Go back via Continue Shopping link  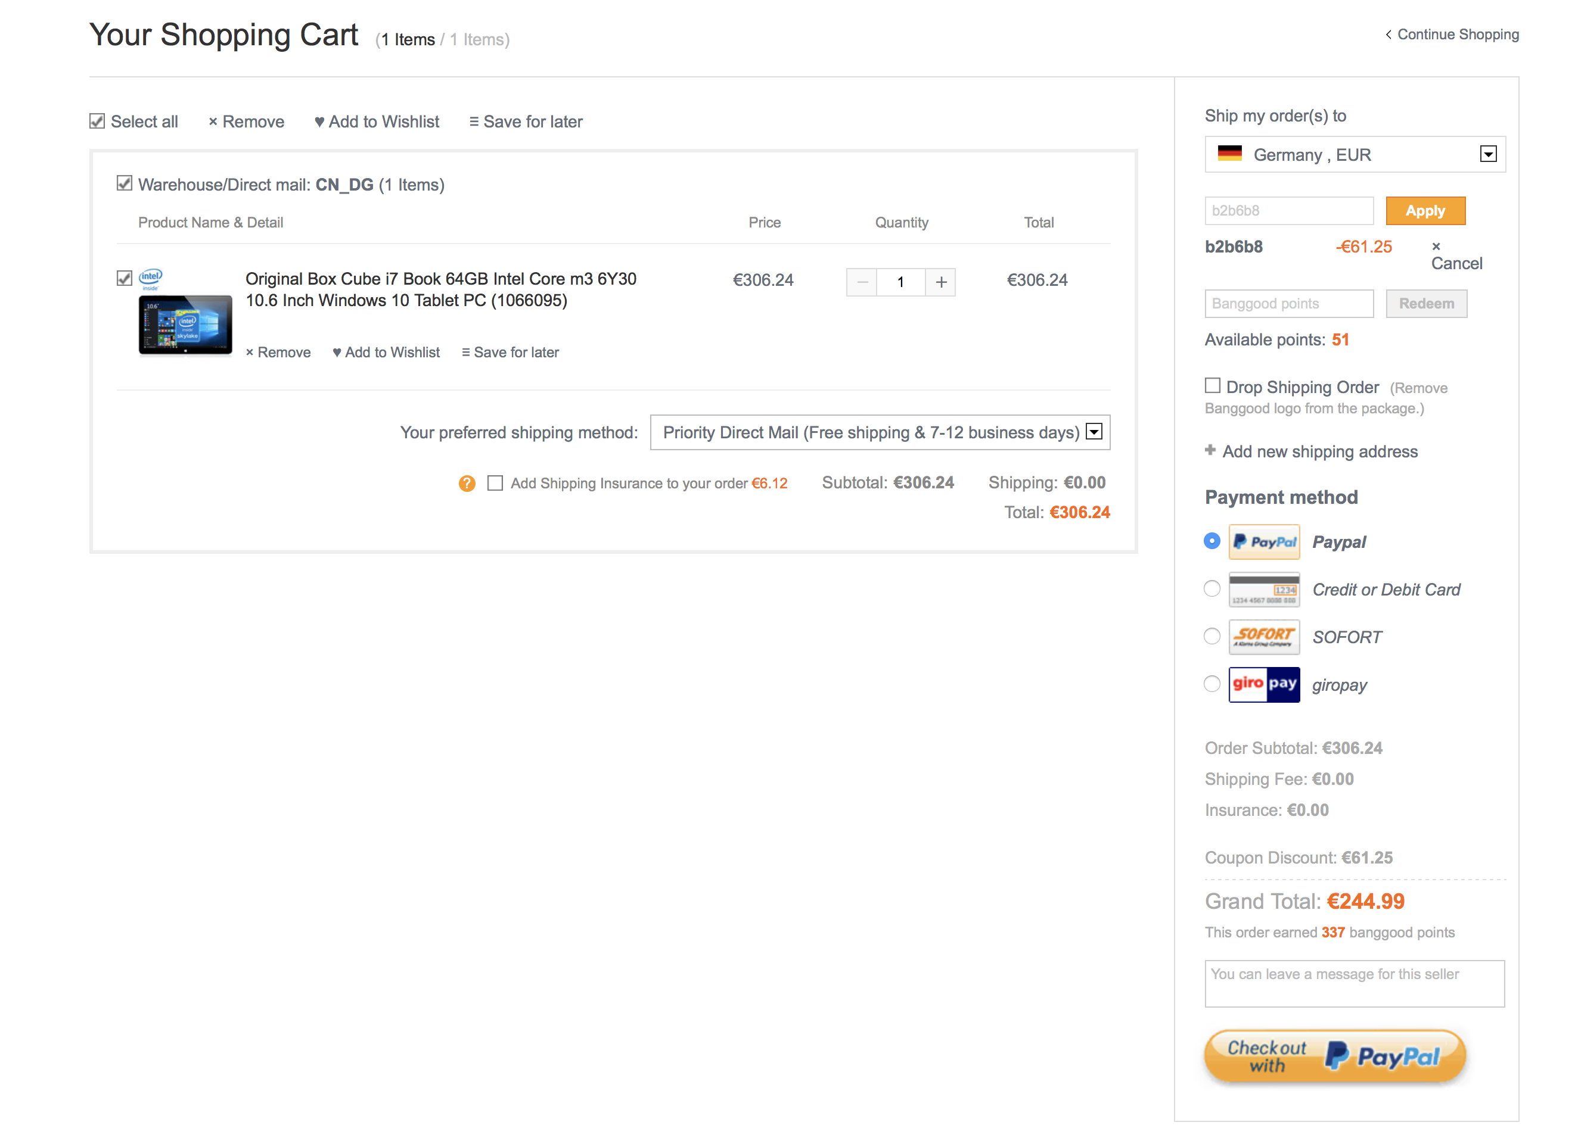pyautogui.click(x=1452, y=34)
